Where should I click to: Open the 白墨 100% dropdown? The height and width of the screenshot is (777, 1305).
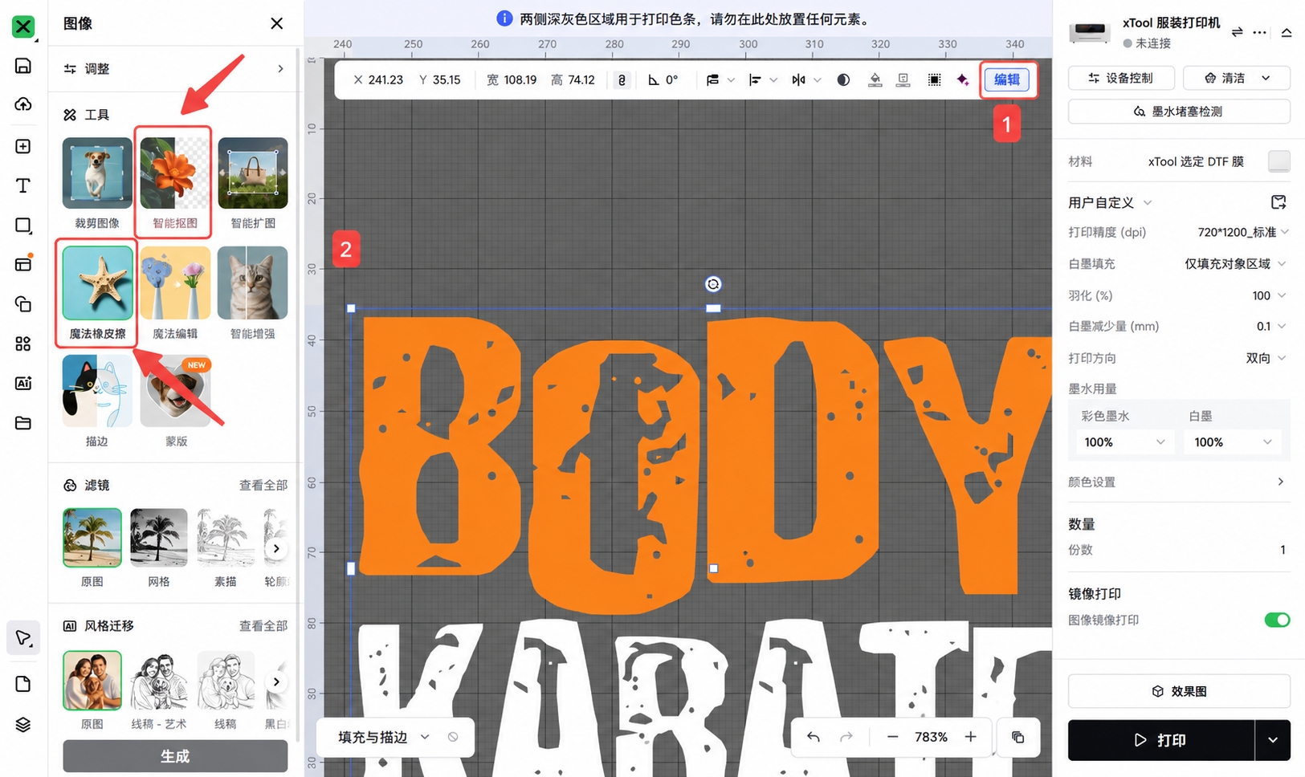point(1234,442)
